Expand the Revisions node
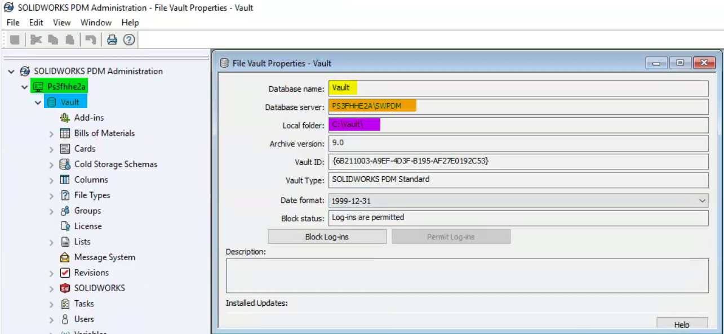Image resolution: width=724 pixels, height=334 pixels. point(51,273)
